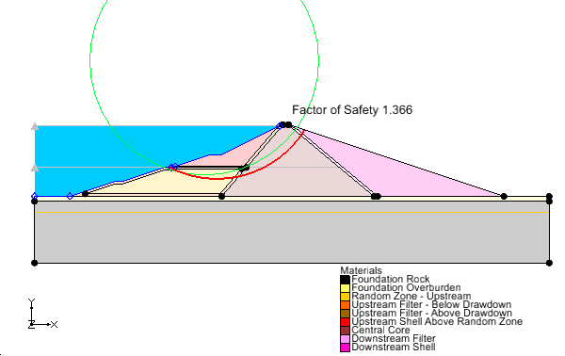Click the black Foundation Rock legend swatch
Screen dimensions: 565x356
click(x=346, y=280)
